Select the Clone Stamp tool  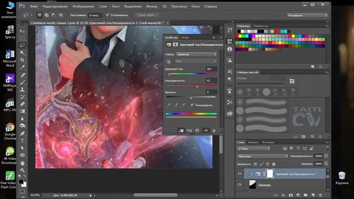22,90
